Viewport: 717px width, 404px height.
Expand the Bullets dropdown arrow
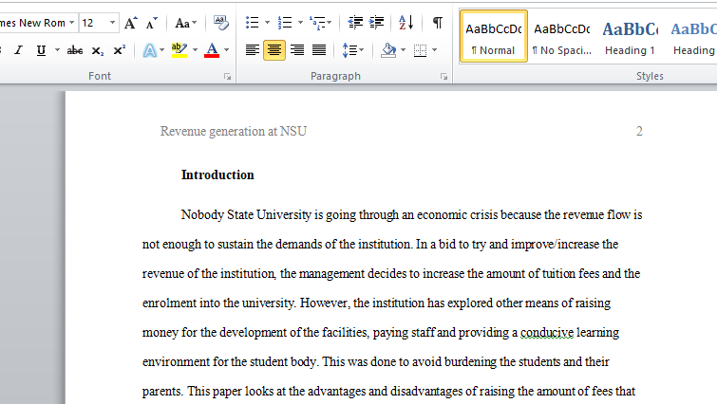click(267, 23)
